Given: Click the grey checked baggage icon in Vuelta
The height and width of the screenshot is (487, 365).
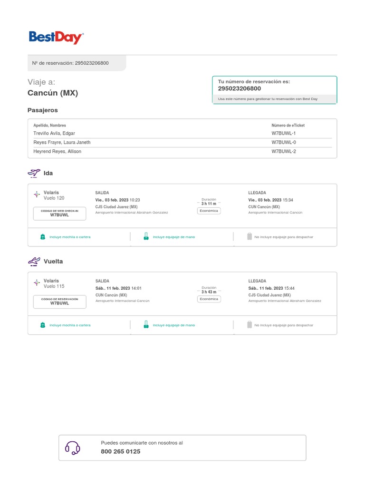Looking at the screenshot, I should 249,325.
